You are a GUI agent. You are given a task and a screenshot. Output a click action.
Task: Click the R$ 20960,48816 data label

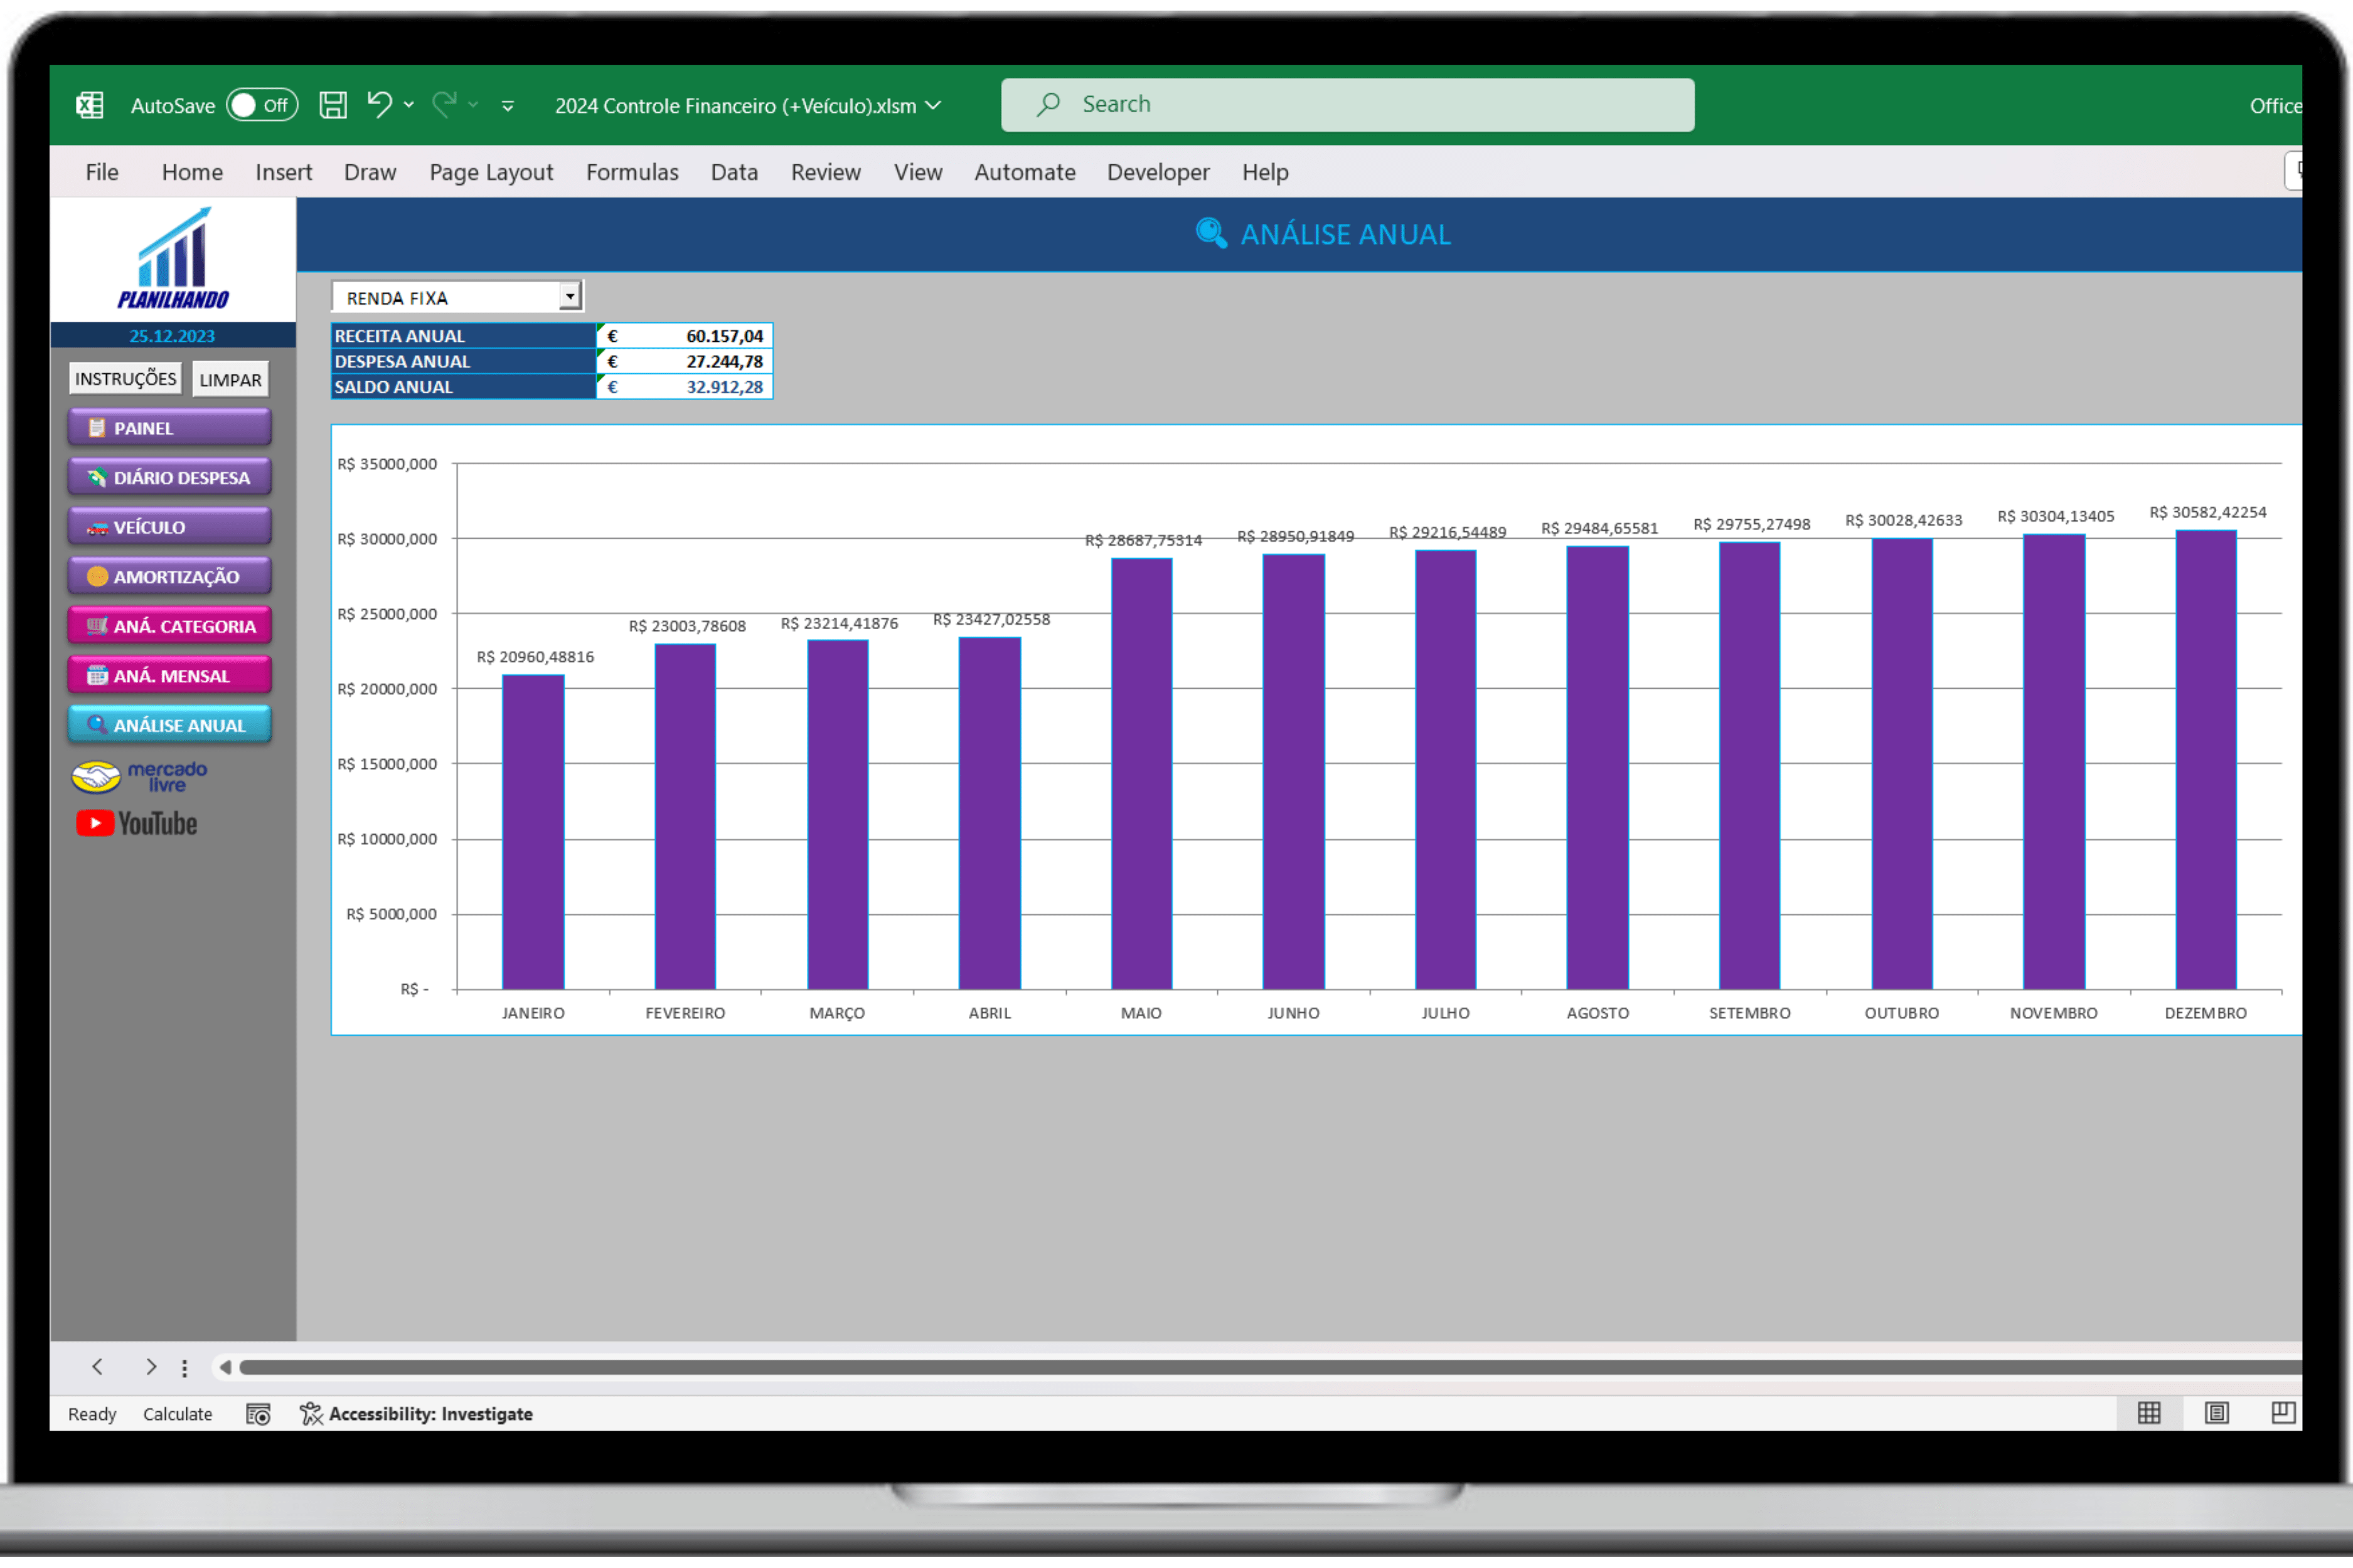535,657
